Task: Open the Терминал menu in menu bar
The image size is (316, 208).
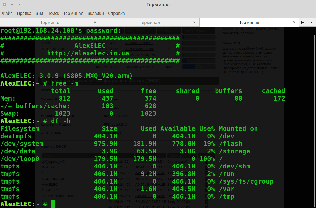Action: click(x=73, y=13)
